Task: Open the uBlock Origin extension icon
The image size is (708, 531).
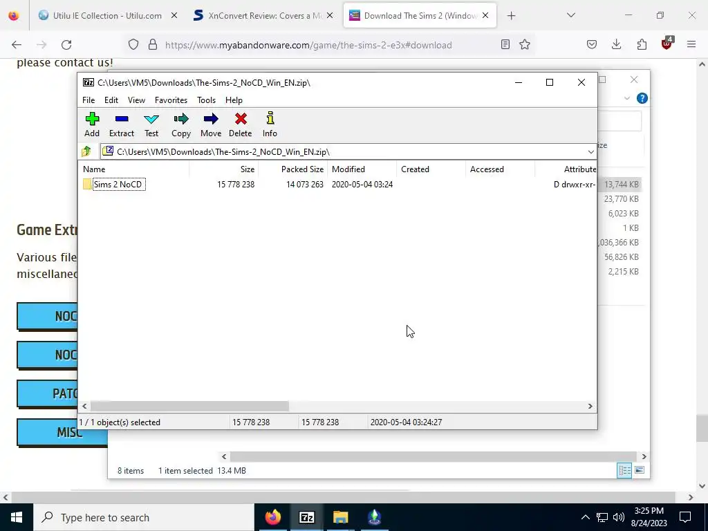Action: pyautogui.click(x=667, y=44)
